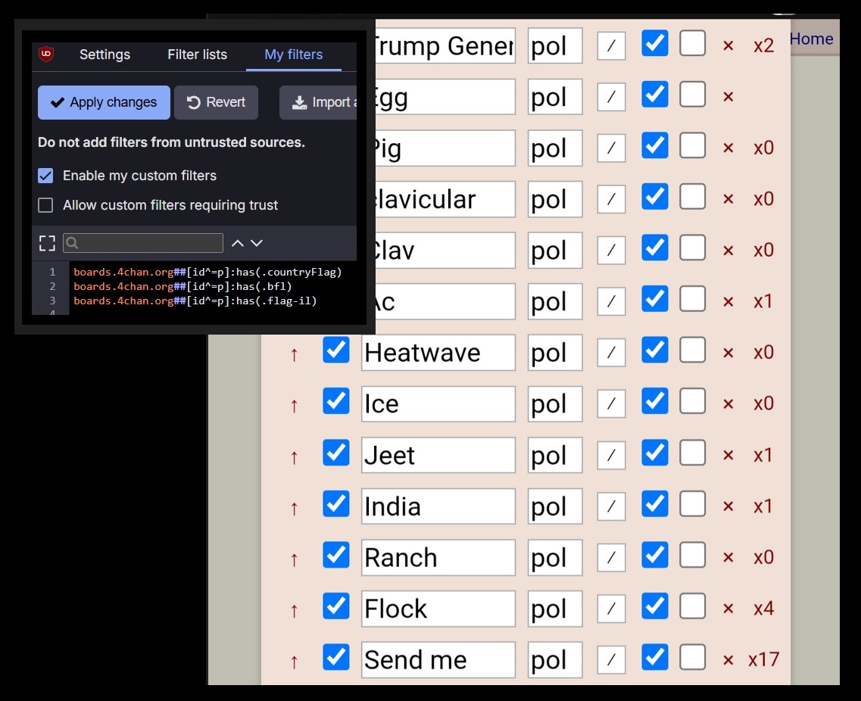Remove the Clavicular filter with its X

point(728,199)
